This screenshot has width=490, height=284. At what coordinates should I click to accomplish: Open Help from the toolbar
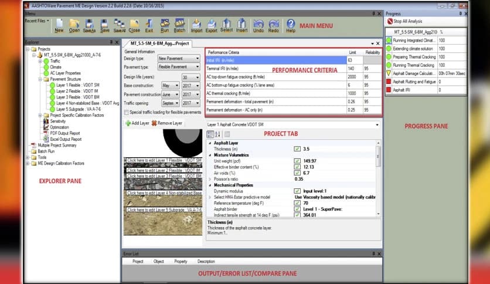coord(291,24)
